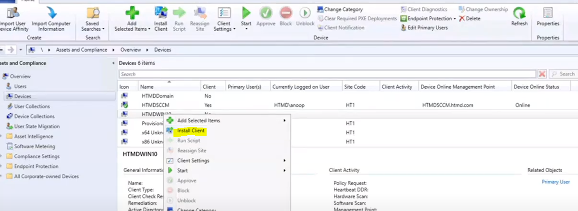Click the Change Category ribbon button
Viewport: 578px width, 211px height.
[x=340, y=9]
